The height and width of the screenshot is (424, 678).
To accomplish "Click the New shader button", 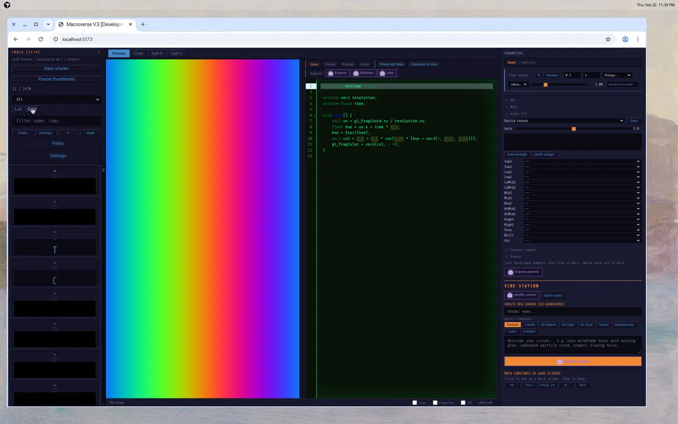I will 57,68.
